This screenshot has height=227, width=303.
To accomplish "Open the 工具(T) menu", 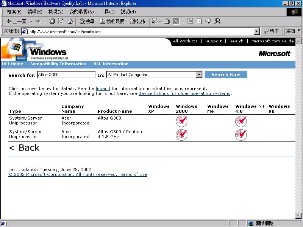I will [x=107, y=12].
